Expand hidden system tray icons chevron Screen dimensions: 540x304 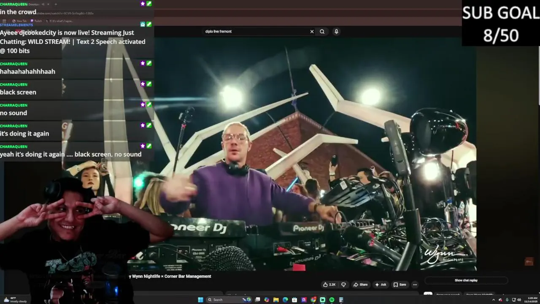[493, 300]
